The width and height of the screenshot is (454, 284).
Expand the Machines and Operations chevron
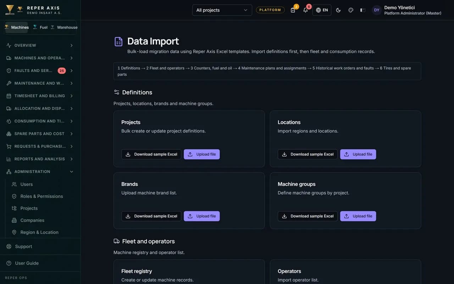[x=72, y=58]
